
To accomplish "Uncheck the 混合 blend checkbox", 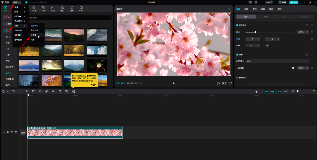I will (x=237, y=54).
